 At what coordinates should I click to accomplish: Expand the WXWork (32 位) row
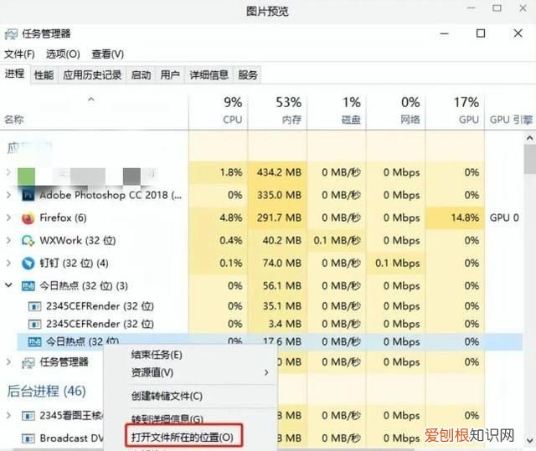click(x=8, y=241)
